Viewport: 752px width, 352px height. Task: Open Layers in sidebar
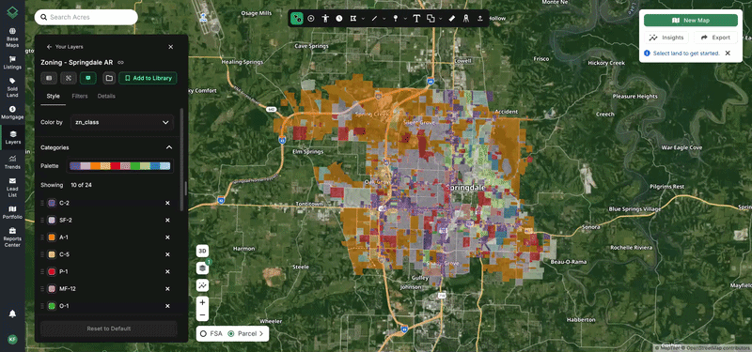[x=12, y=138]
